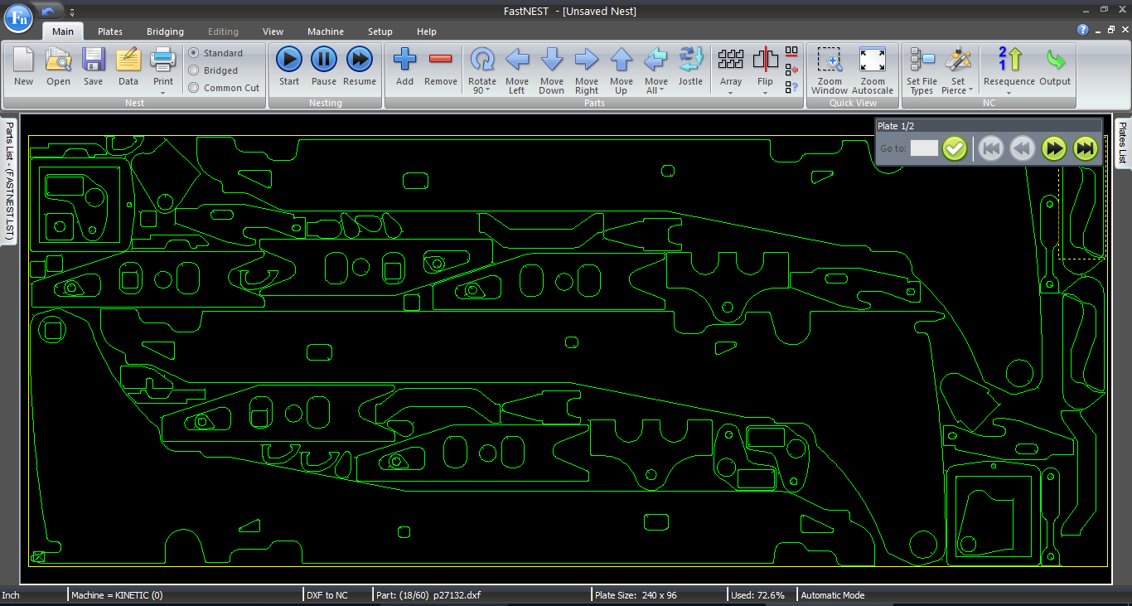This screenshot has height=606, width=1132.
Task: Move parts left with the arrow icon
Action: tap(517, 70)
